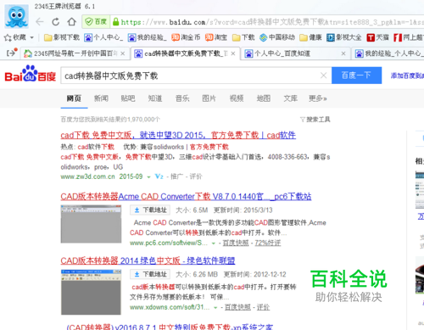Click the 2345 browser octopus logo
The height and width of the screenshot is (330, 424).
(x=16, y=16)
